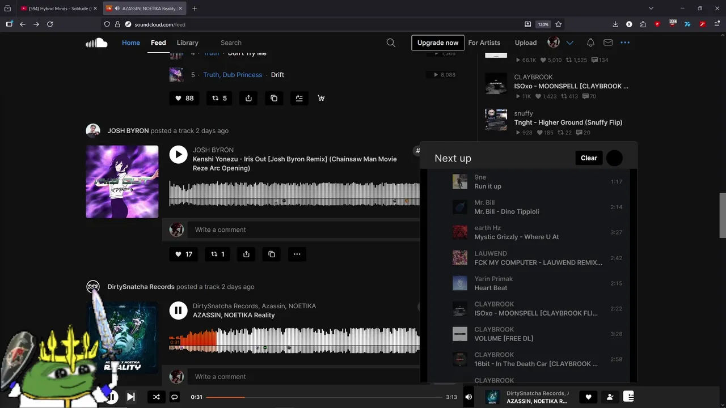726x408 pixels.
Task: Click the Upgrade now button
Action: 438,42
